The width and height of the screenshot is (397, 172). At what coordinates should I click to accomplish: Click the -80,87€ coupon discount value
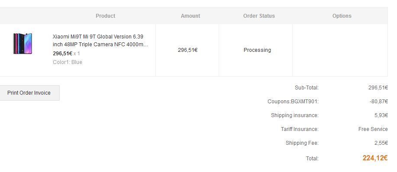[x=378, y=102]
